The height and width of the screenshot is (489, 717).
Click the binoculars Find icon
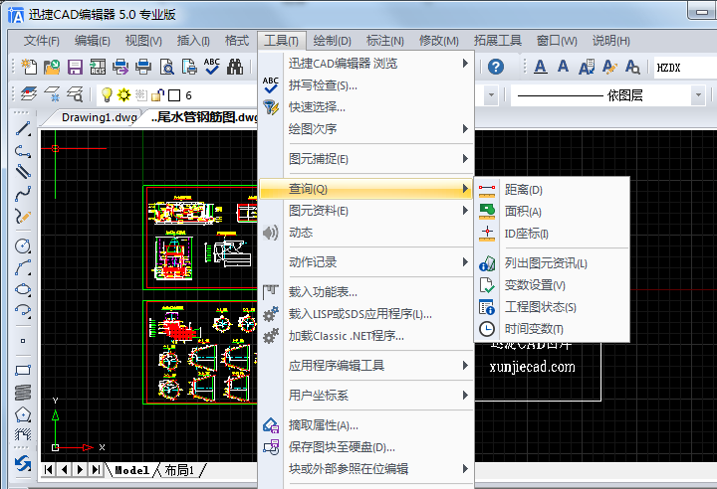[235, 67]
